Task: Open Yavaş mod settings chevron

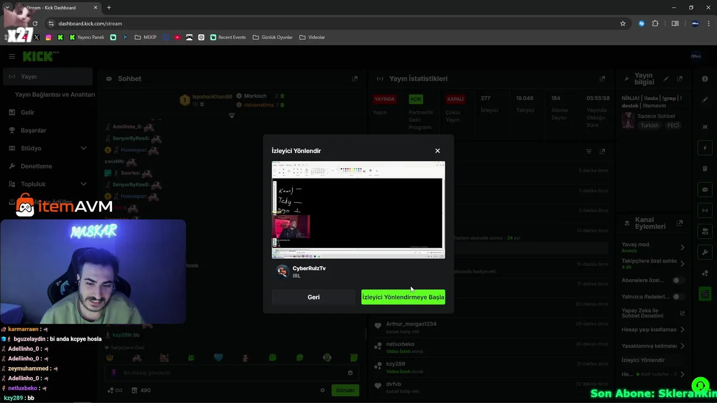Action: point(682,247)
